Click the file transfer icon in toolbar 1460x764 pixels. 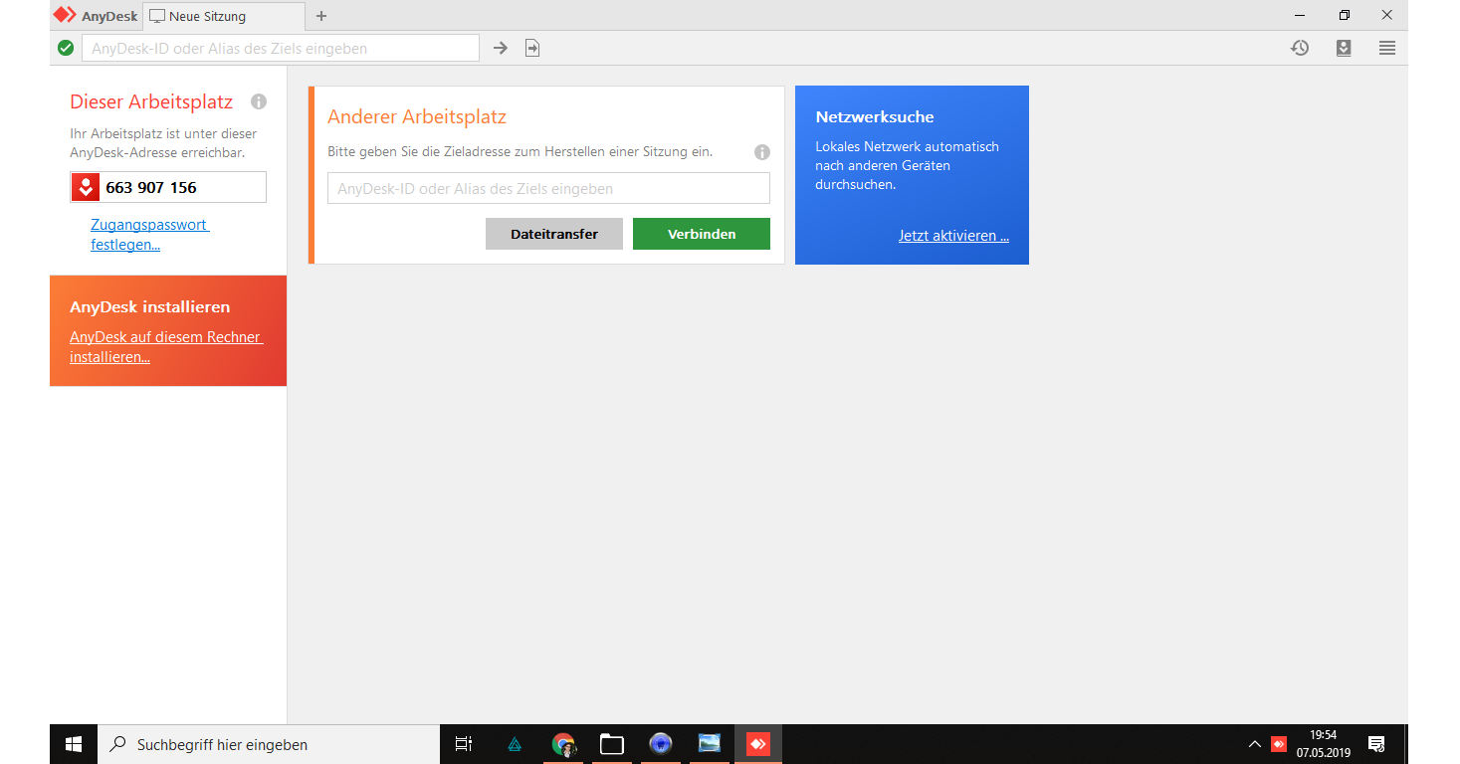[532, 48]
